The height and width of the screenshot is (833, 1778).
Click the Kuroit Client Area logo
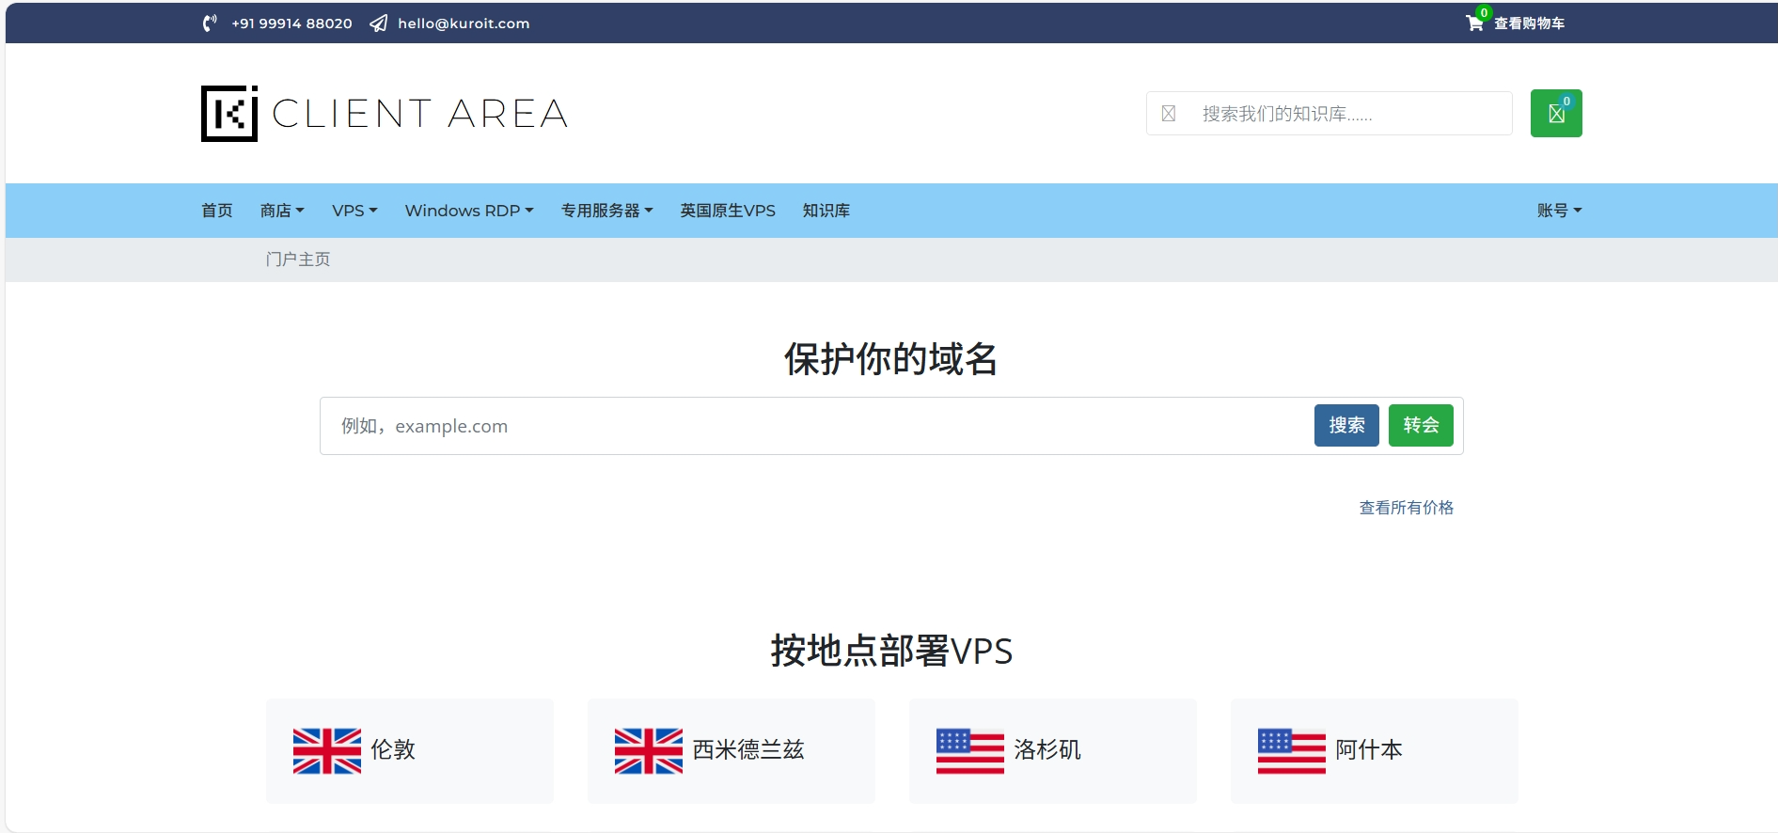coord(385,114)
